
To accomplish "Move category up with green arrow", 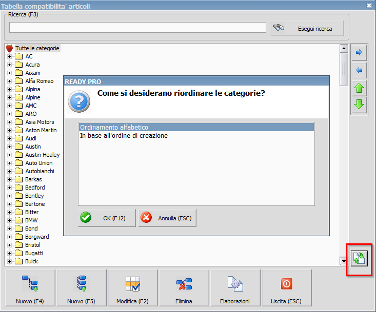I will pyautogui.click(x=359, y=88).
